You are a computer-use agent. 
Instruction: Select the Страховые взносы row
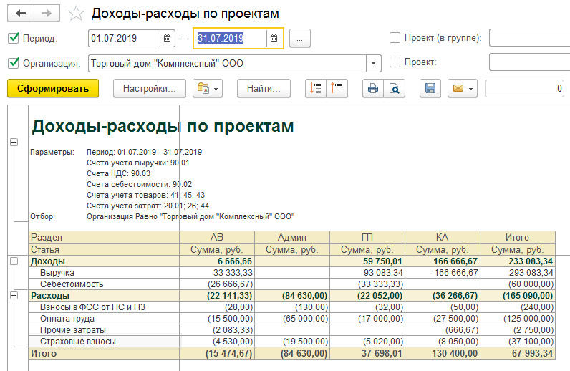click(104, 342)
